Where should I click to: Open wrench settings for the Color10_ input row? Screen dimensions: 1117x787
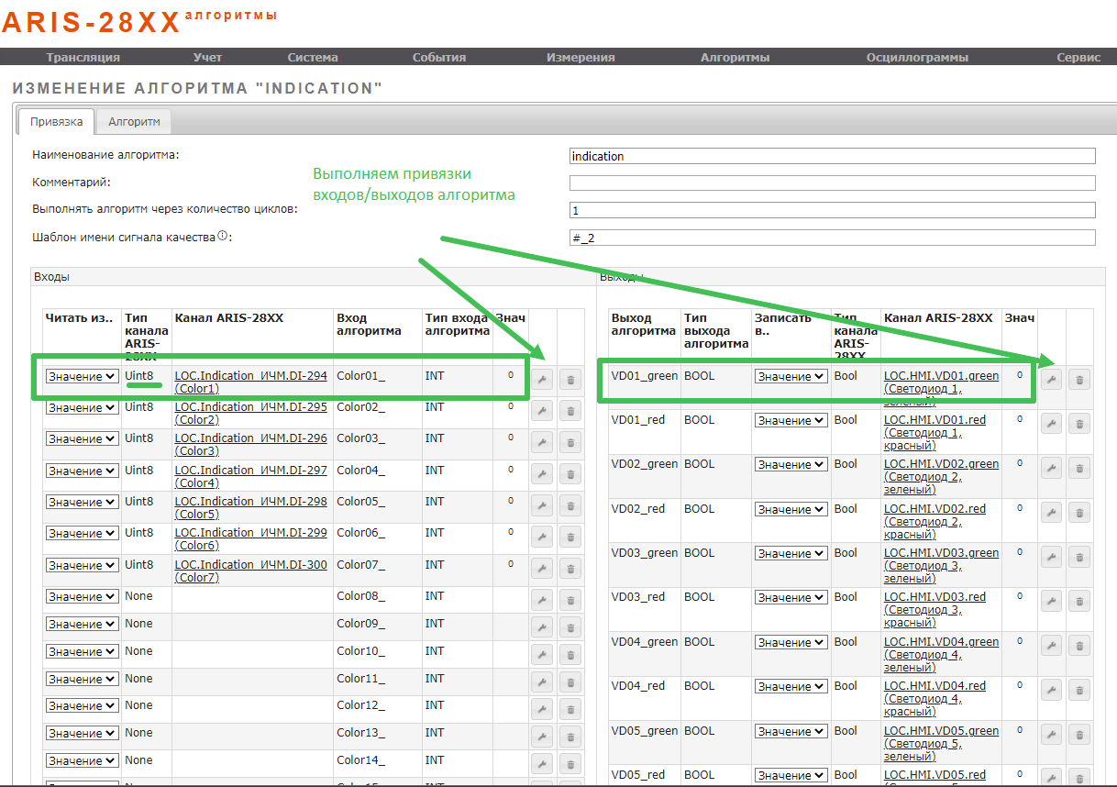click(x=542, y=655)
